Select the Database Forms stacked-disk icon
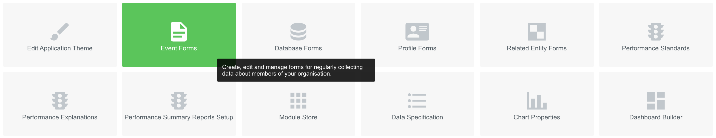 pos(298,31)
